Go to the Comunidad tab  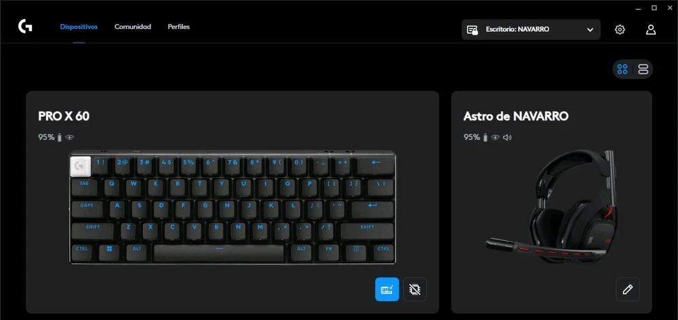133,27
